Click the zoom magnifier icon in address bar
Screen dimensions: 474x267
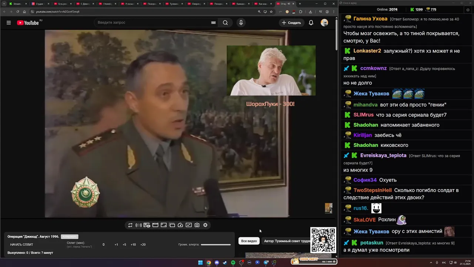pyautogui.click(x=259, y=11)
